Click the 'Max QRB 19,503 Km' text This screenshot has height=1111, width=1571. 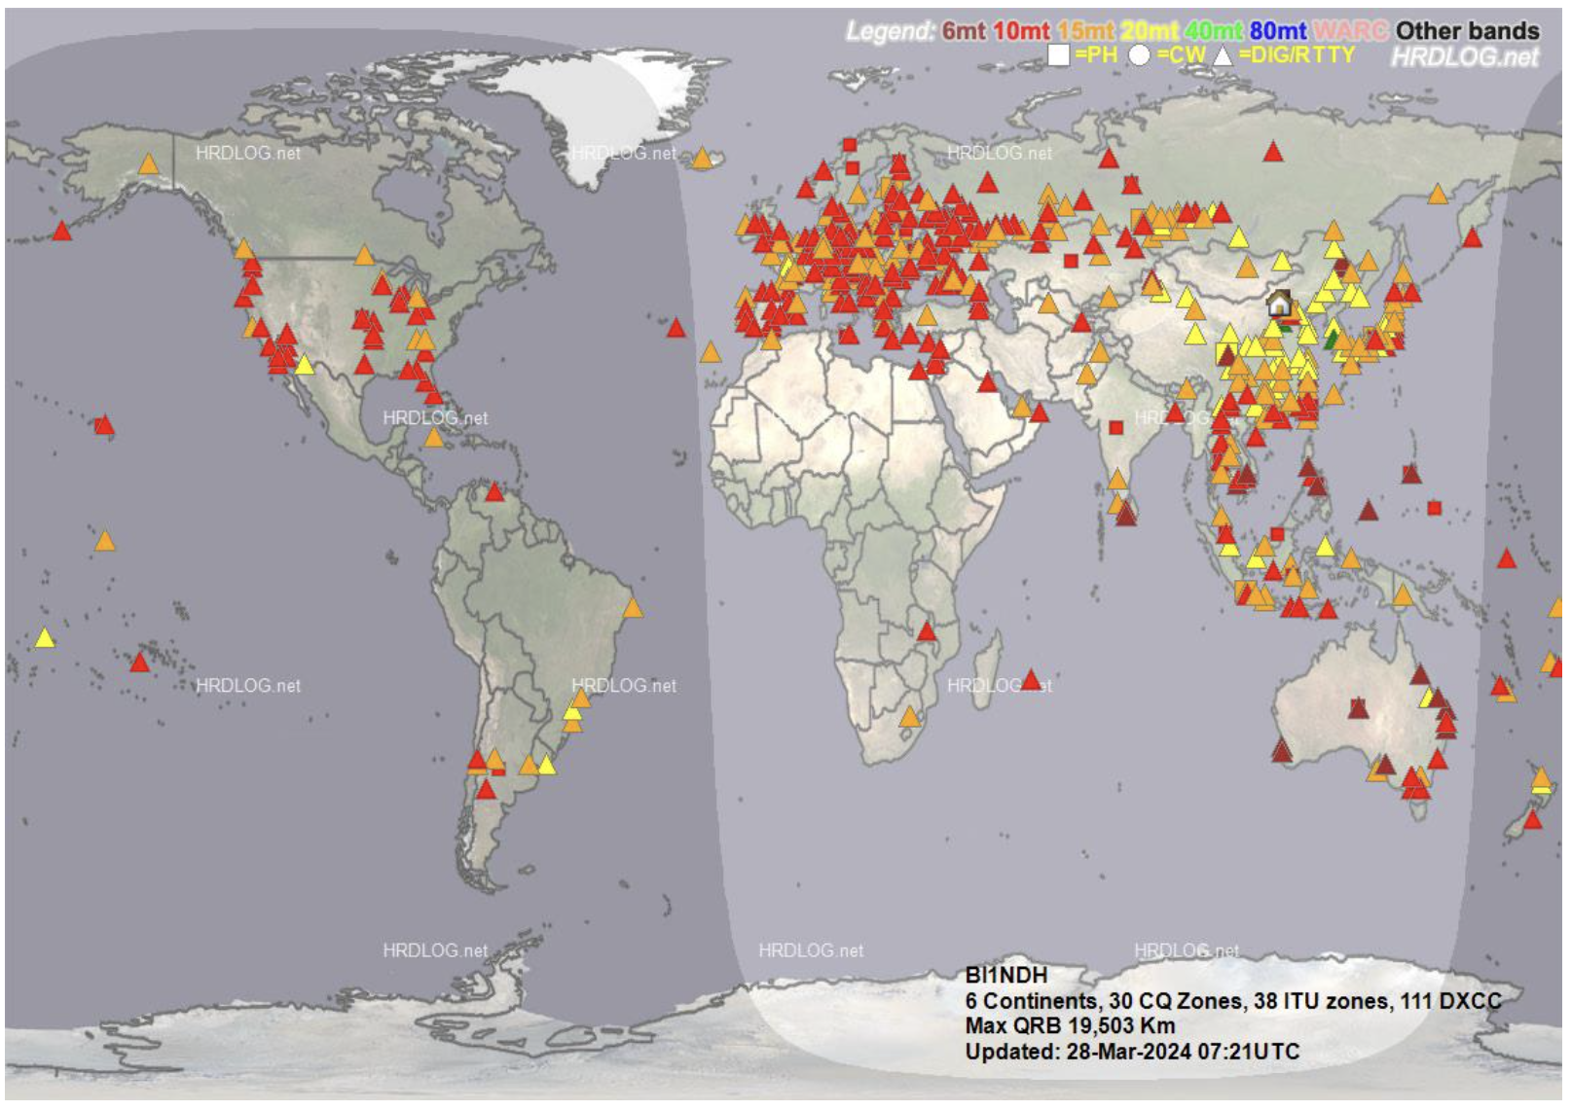tap(1070, 1025)
